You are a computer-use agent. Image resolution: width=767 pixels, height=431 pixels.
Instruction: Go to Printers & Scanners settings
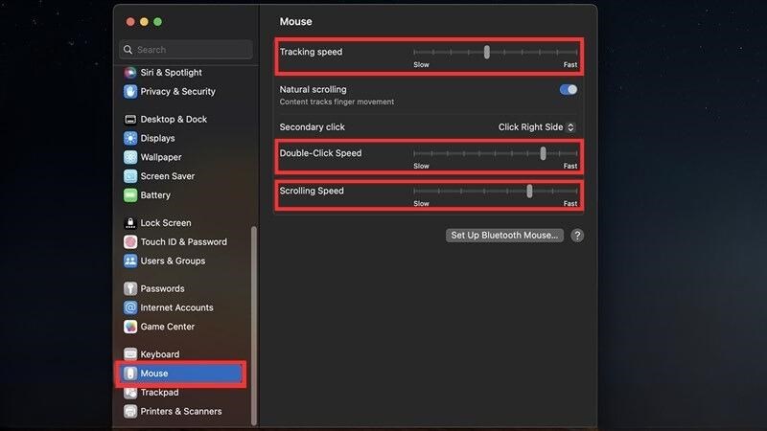pos(181,412)
